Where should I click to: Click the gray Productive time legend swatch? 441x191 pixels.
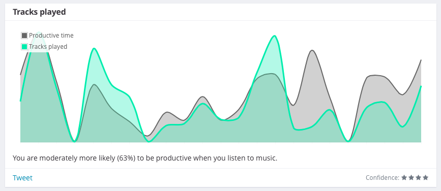(x=24, y=36)
